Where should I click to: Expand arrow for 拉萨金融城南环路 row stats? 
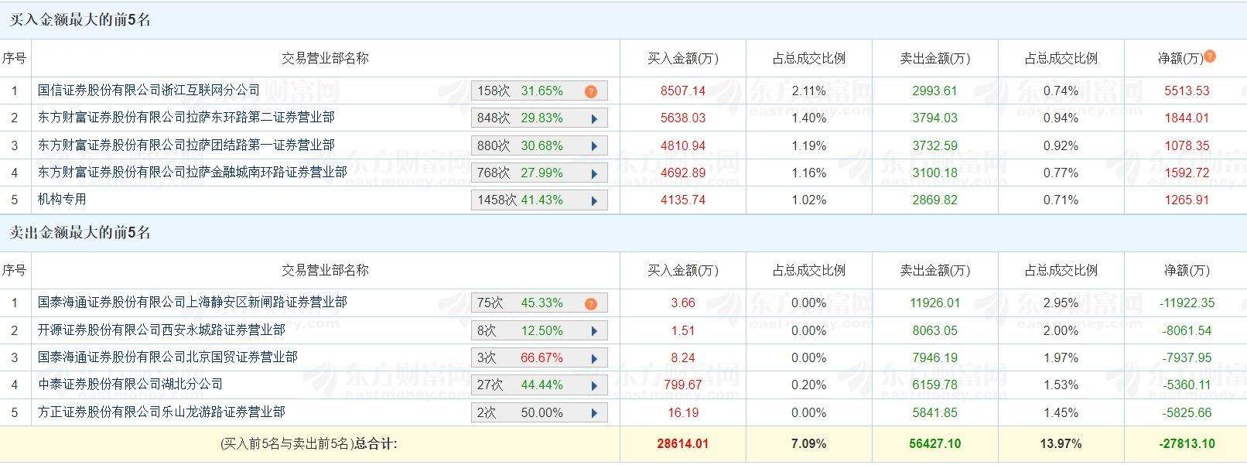coord(594,173)
